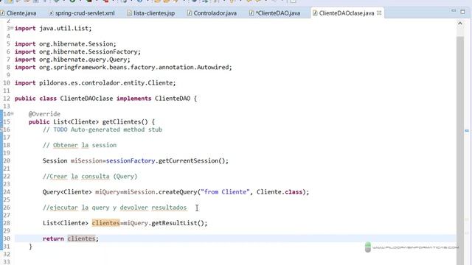
Task: Select the Controlador.java editor tab
Action: (x=212, y=13)
